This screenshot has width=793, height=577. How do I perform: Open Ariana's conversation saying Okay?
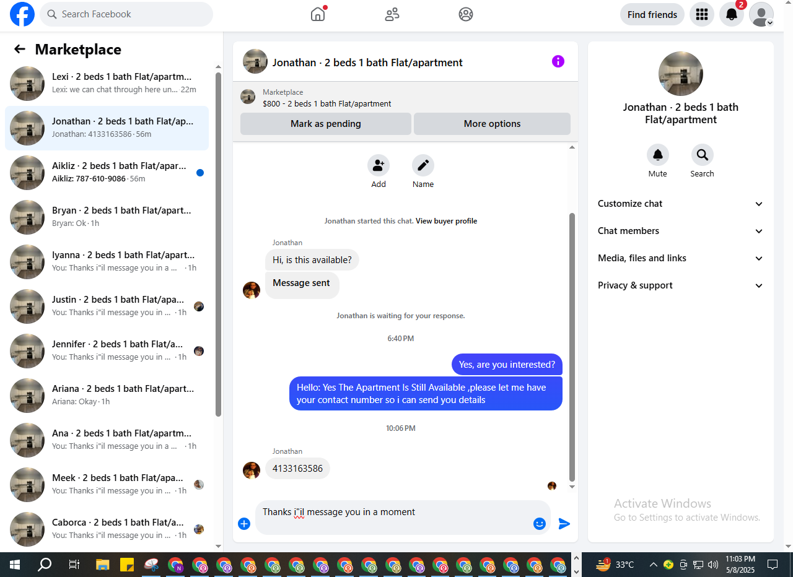point(107,396)
